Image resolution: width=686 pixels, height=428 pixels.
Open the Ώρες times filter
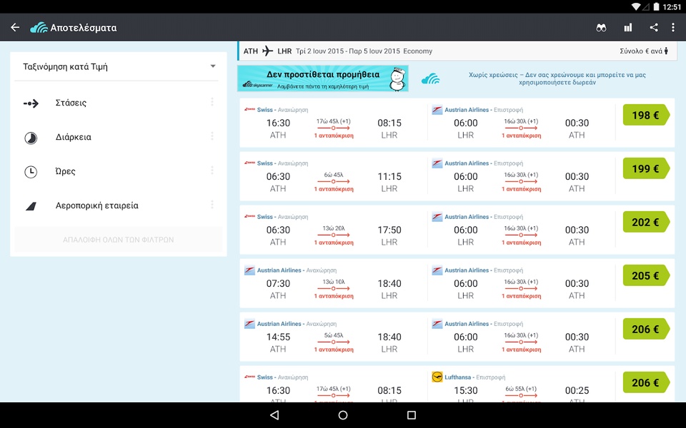[x=119, y=171]
